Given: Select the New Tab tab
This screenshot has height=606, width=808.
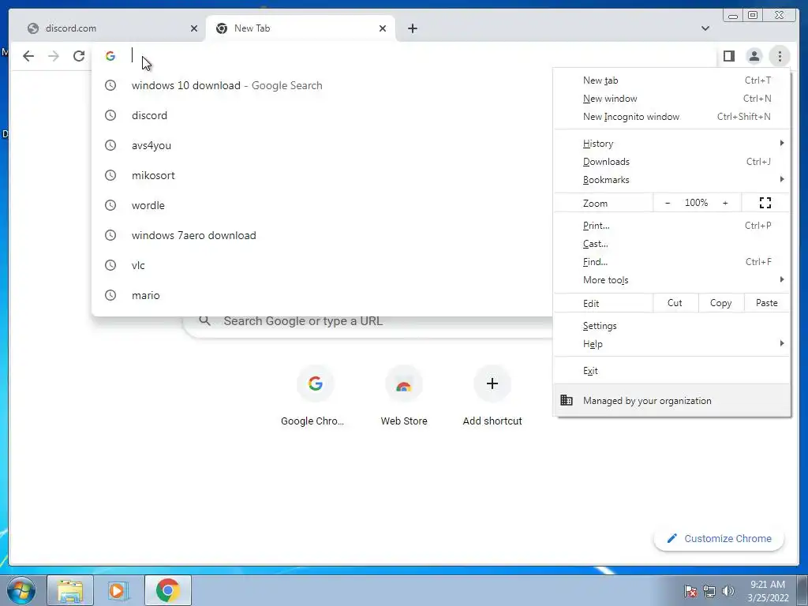Looking at the screenshot, I should tap(300, 28).
